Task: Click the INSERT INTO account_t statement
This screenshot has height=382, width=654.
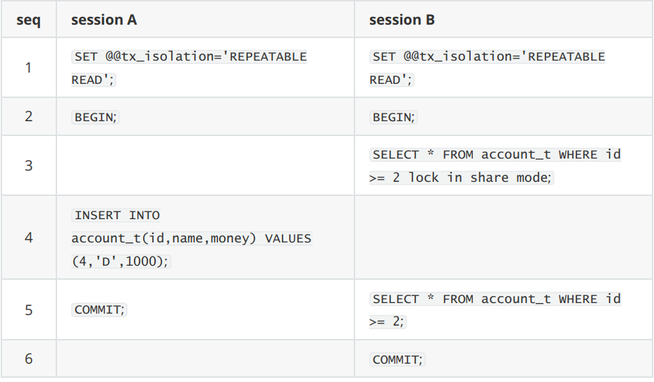Action: pos(192,238)
